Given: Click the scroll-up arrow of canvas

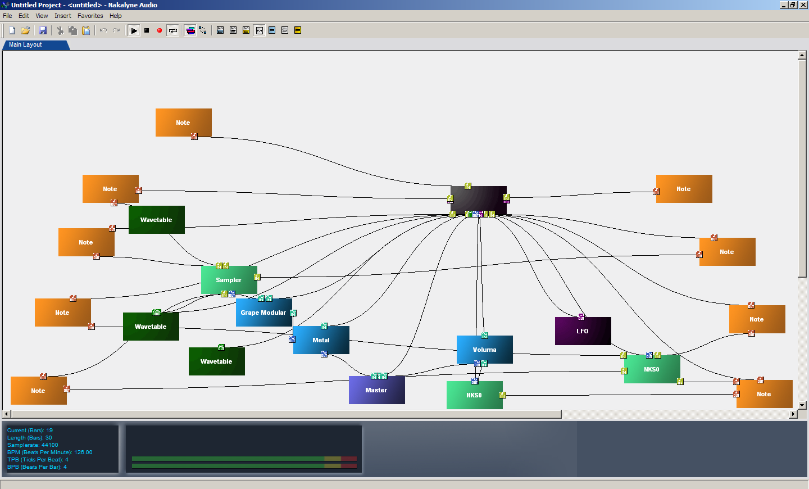Looking at the screenshot, I should pyautogui.click(x=802, y=56).
